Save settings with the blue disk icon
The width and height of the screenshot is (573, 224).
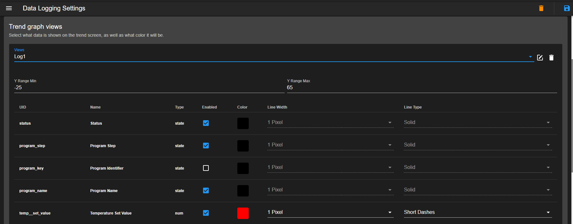click(x=567, y=8)
